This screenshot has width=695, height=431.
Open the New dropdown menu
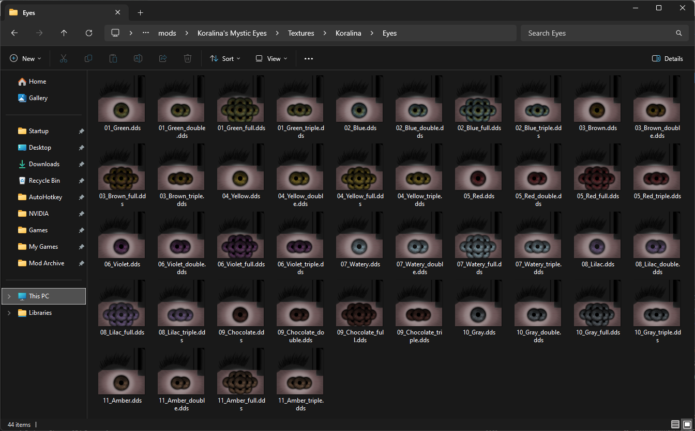click(25, 59)
